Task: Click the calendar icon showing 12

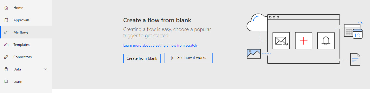Action: point(357,34)
